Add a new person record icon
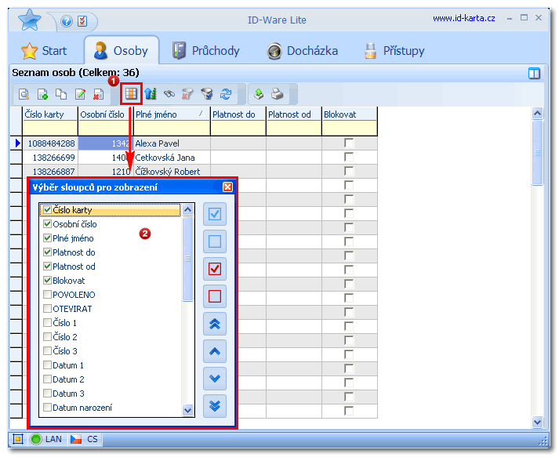This screenshot has width=559, height=457. (42, 94)
